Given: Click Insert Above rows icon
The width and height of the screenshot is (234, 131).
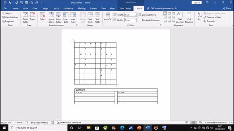Looking at the screenshot, I should tap(51, 17).
